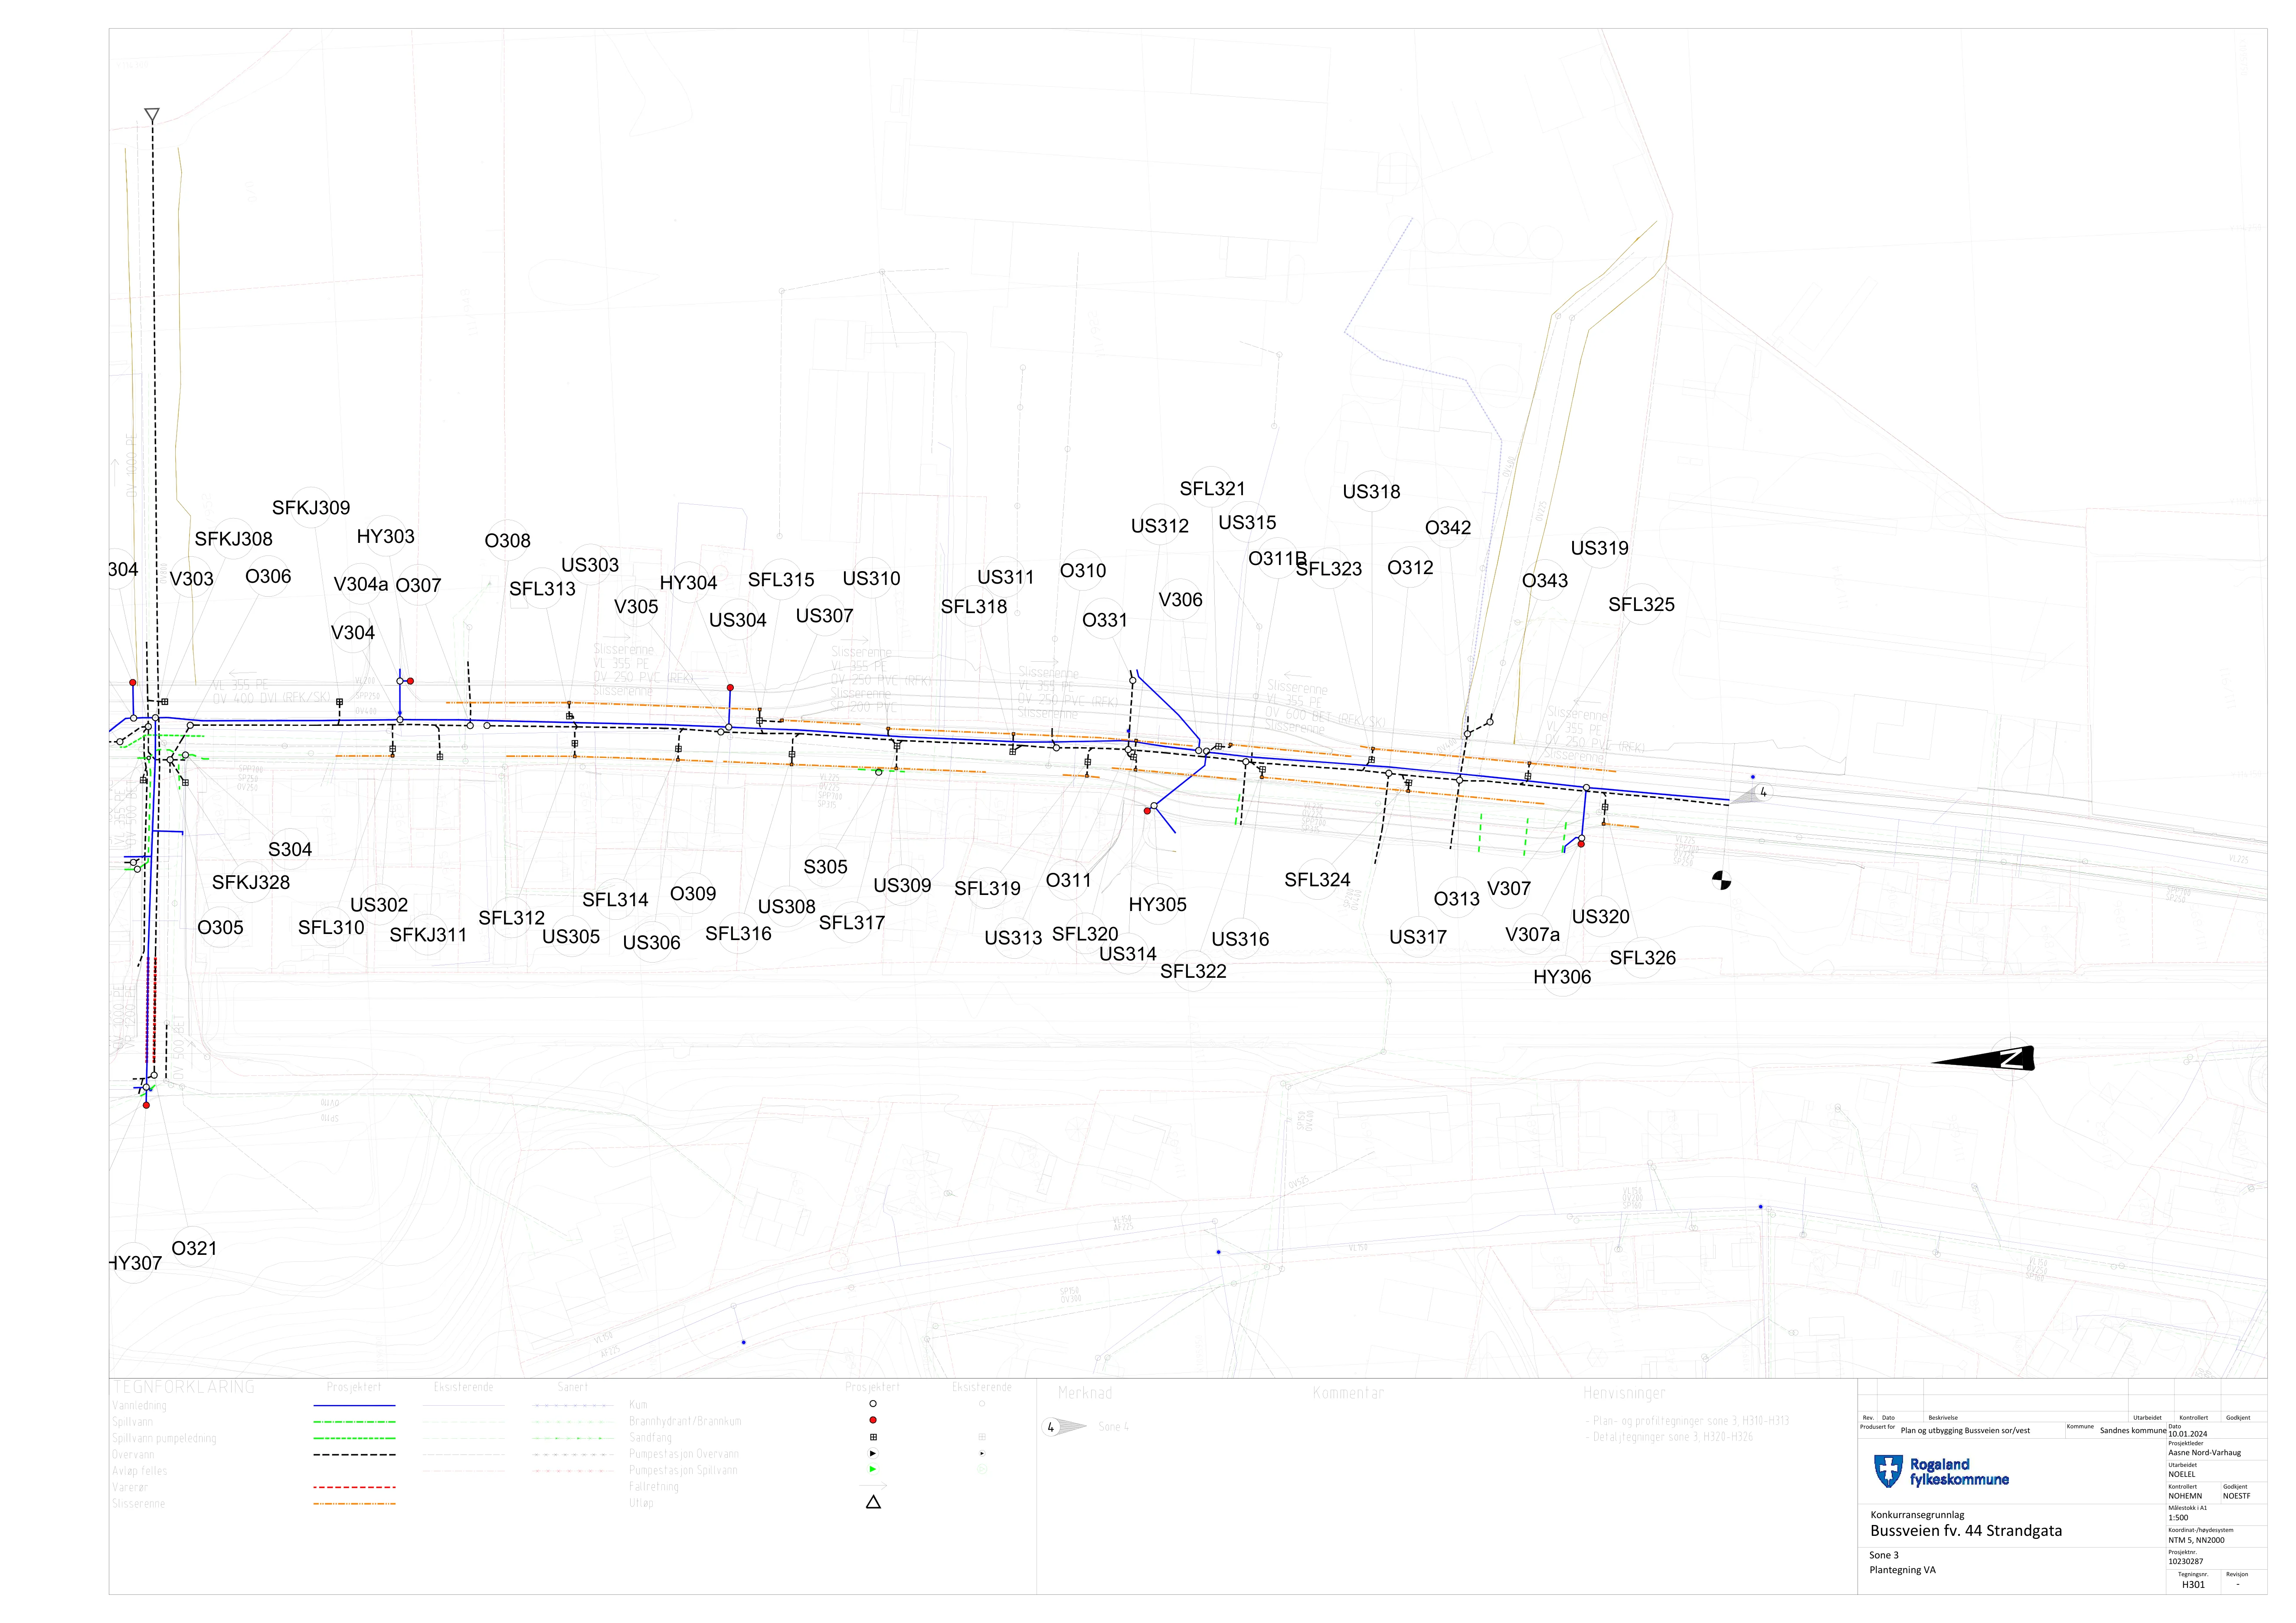This screenshot has height=1623, width=2296.
Task: Click the label SFL325
Action: tap(1641, 605)
